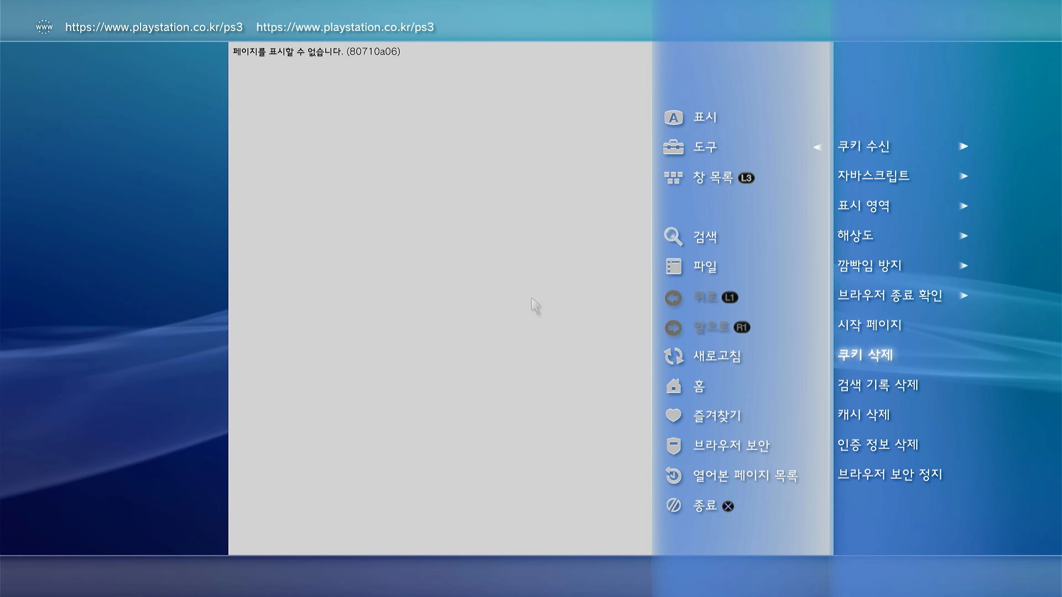Choose 인증 정보 삭제 option
This screenshot has height=597, width=1062.
[x=878, y=444]
